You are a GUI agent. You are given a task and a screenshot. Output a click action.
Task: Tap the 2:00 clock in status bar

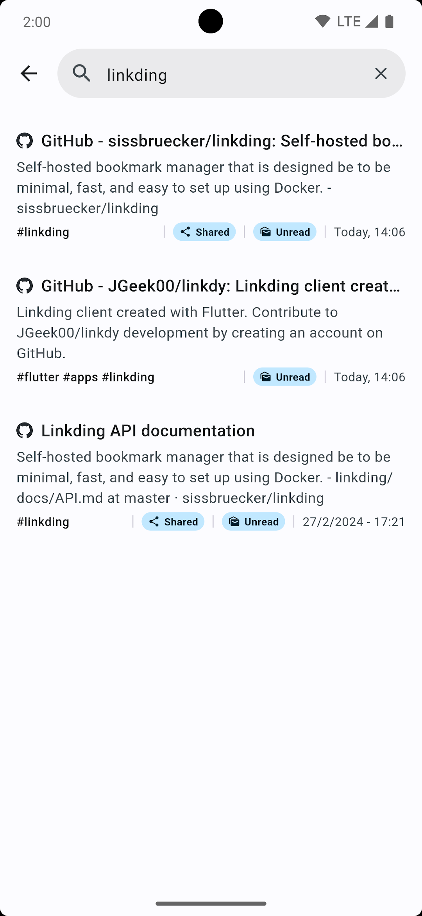(37, 22)
